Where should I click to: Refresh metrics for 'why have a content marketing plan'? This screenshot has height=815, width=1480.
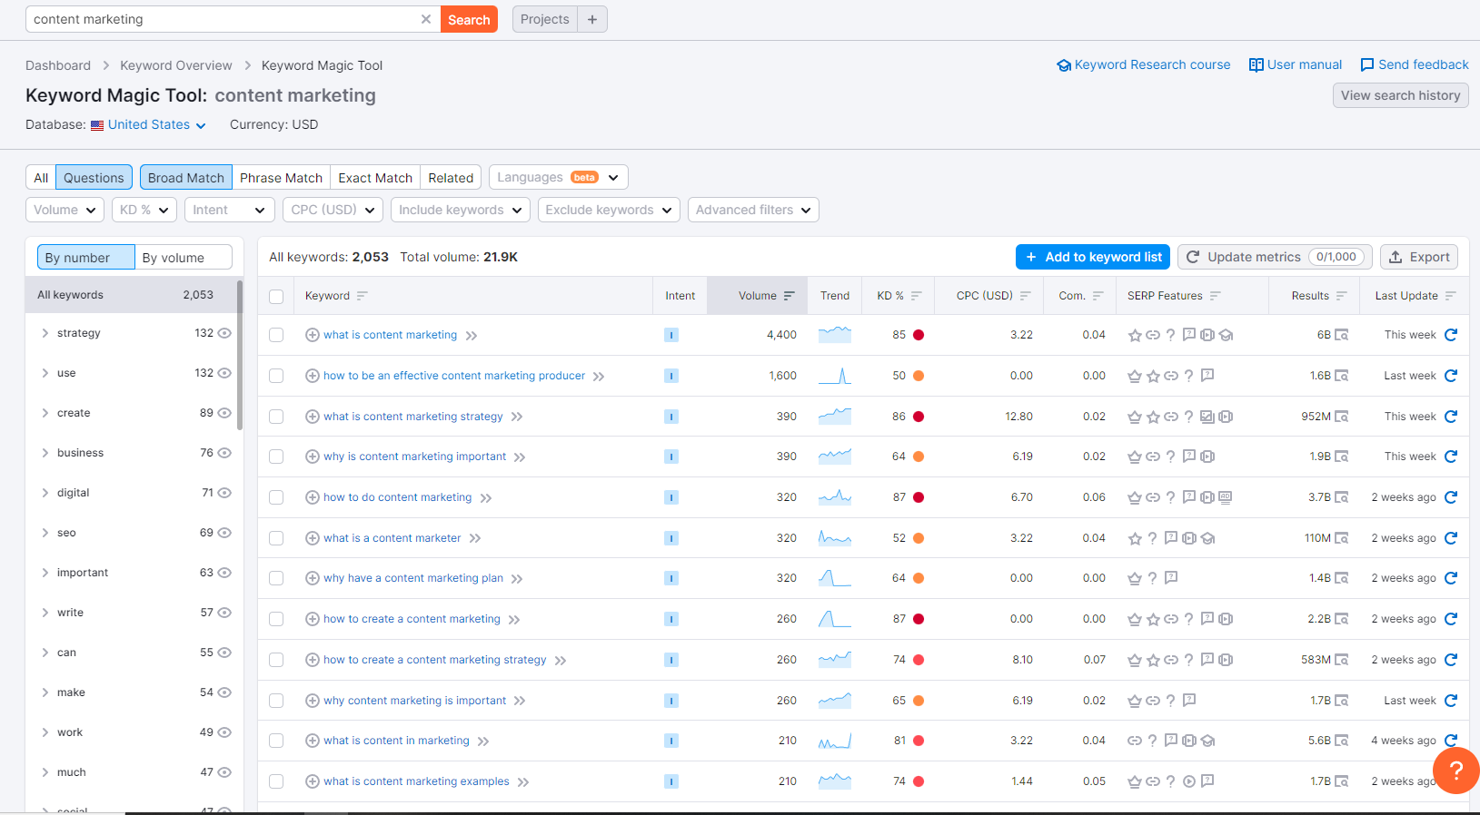click(x=1451, y=578)
